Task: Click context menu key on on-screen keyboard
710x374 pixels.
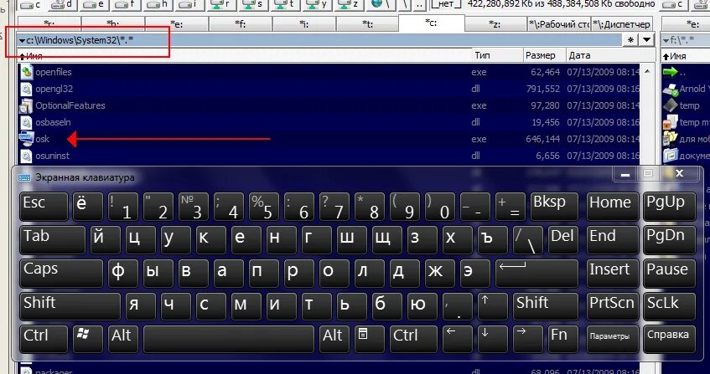Action: (370, 339)
